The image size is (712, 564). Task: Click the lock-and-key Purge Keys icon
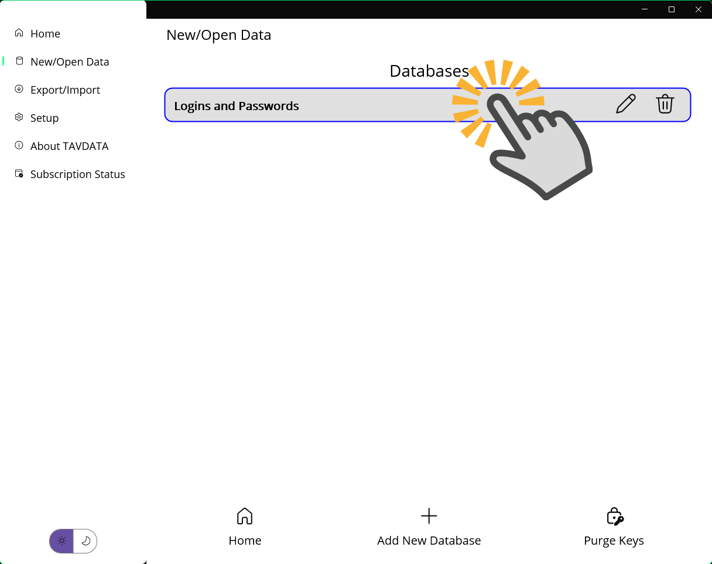(x=614, y=516)
